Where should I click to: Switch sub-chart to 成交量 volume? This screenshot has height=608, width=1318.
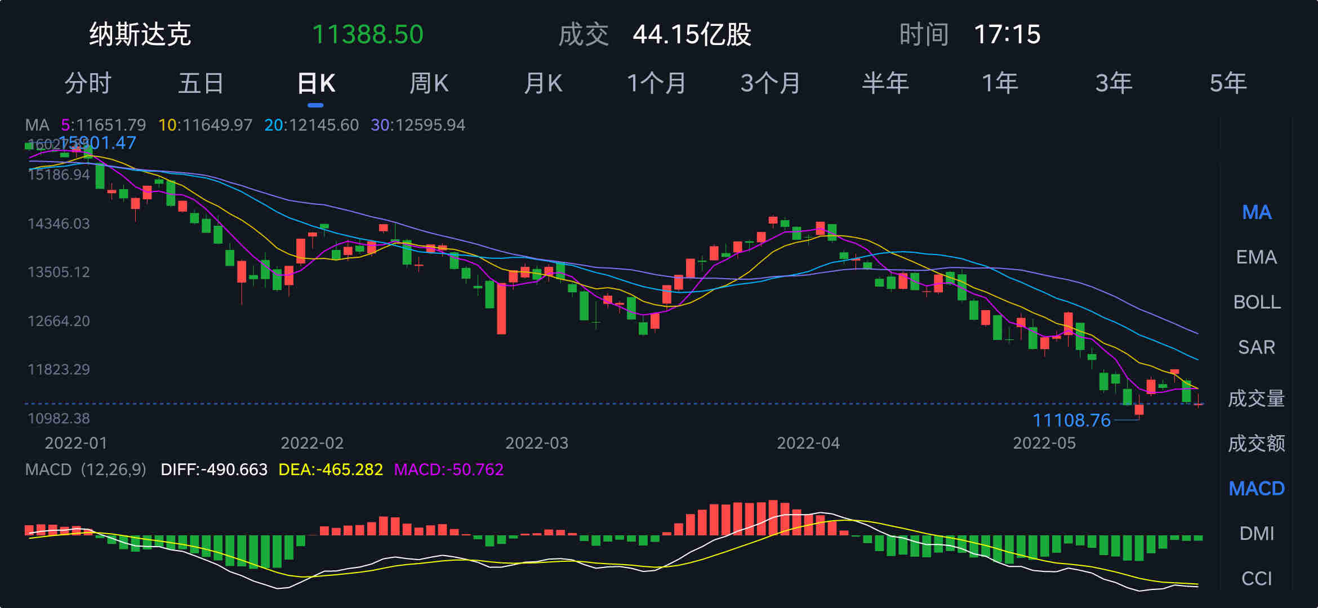pyautogui.click(x=1257, y=399)
